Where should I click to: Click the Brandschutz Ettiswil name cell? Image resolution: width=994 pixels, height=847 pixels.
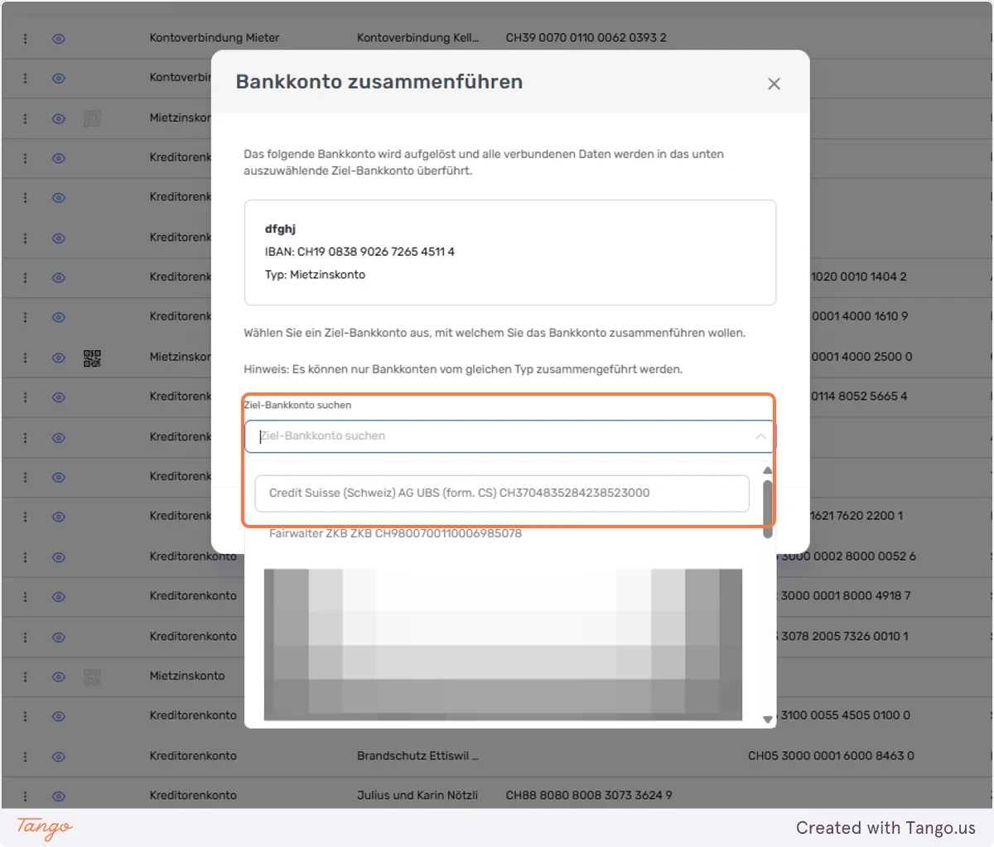click(417, 756)
